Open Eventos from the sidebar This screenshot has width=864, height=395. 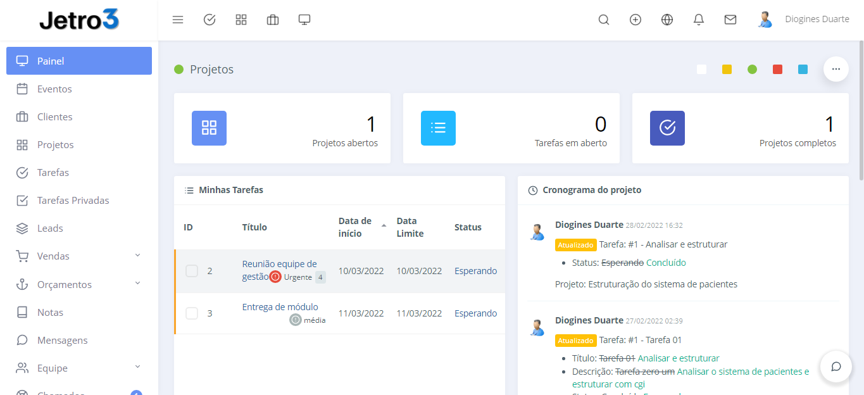coord(54,89)
